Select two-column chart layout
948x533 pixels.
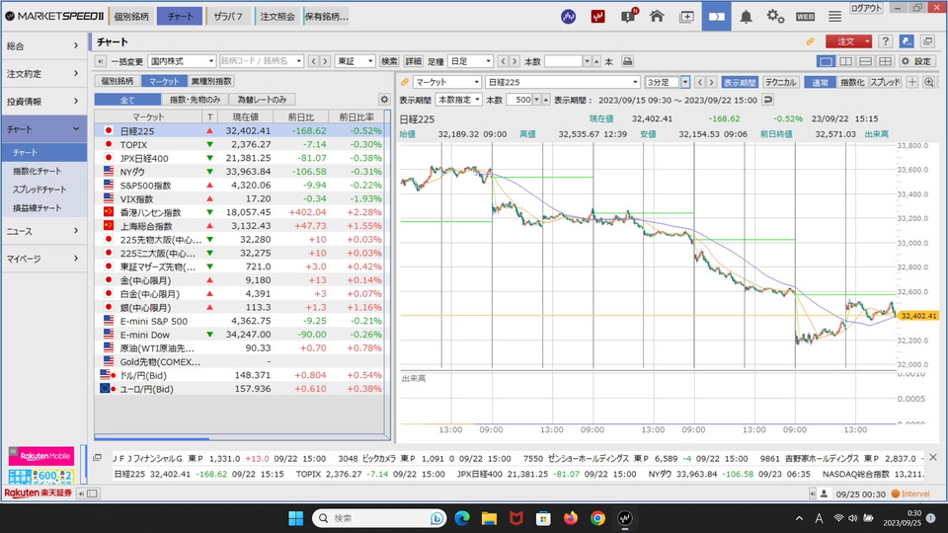click(846, 61)
